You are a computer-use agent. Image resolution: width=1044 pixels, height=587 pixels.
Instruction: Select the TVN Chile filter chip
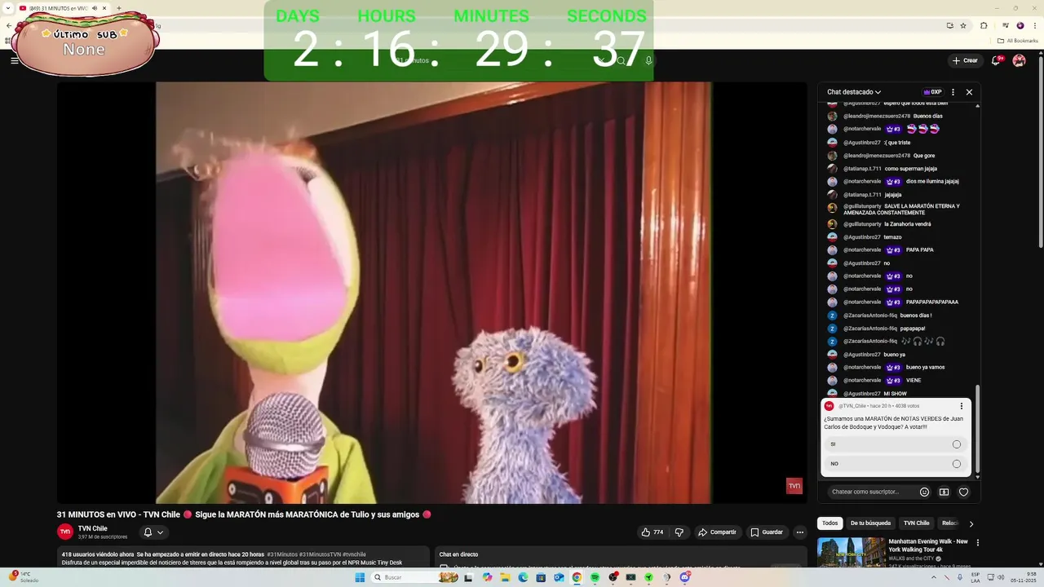[x=916, y=523]
